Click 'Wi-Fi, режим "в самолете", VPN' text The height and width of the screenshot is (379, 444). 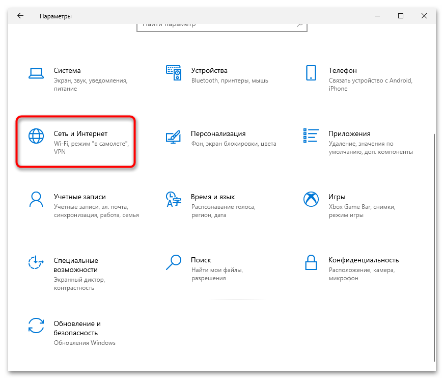click(x=91, y=148)
